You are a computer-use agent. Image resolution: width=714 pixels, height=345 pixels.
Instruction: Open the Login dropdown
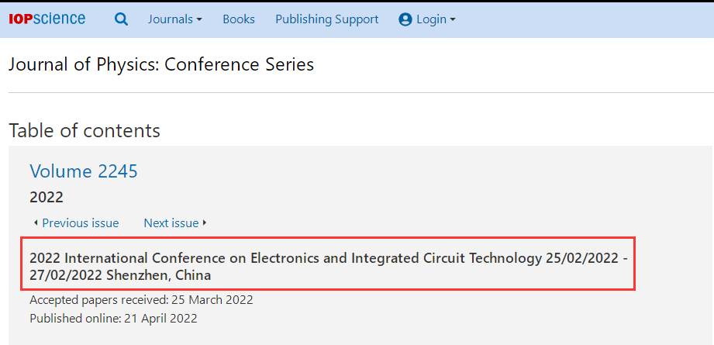[x=427, y=19]
